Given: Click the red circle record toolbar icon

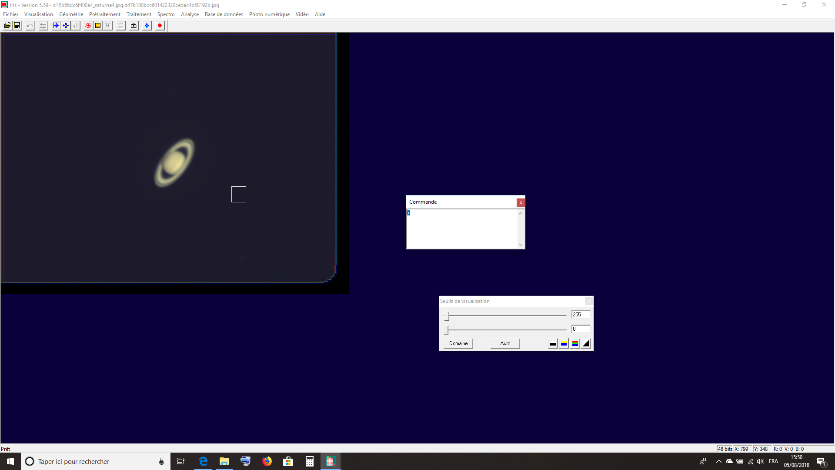Looking at the screenshot, I should coord(160,26).
